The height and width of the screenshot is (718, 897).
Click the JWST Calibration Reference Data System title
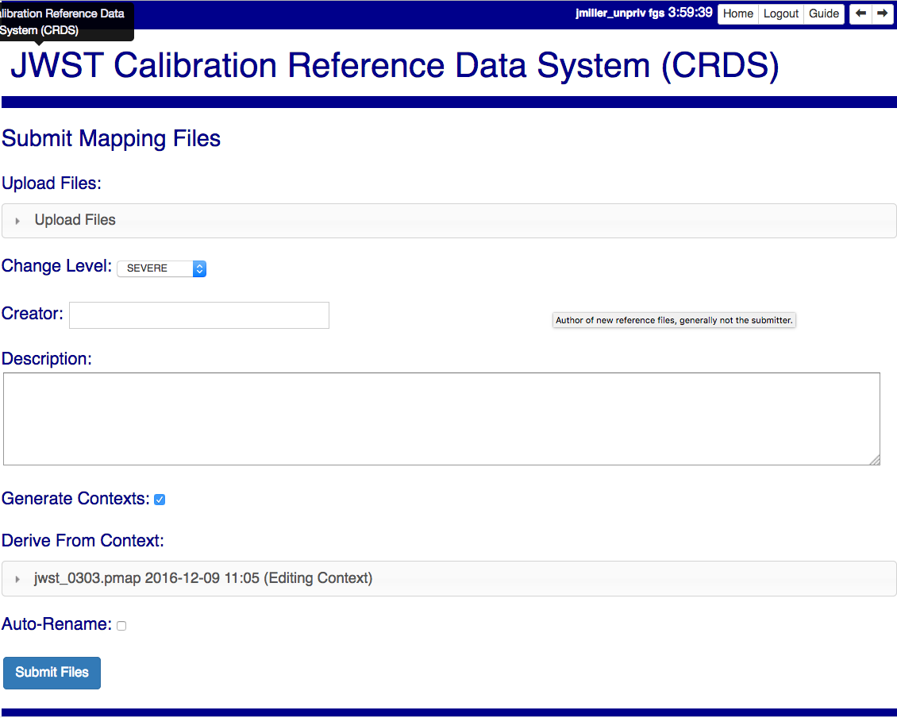[395, 65]
